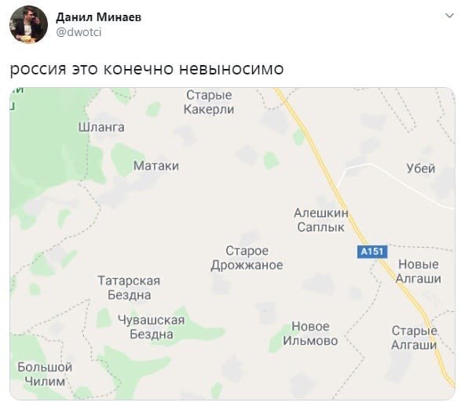Select Старое Дрожжаное on the map

(247, 258)
